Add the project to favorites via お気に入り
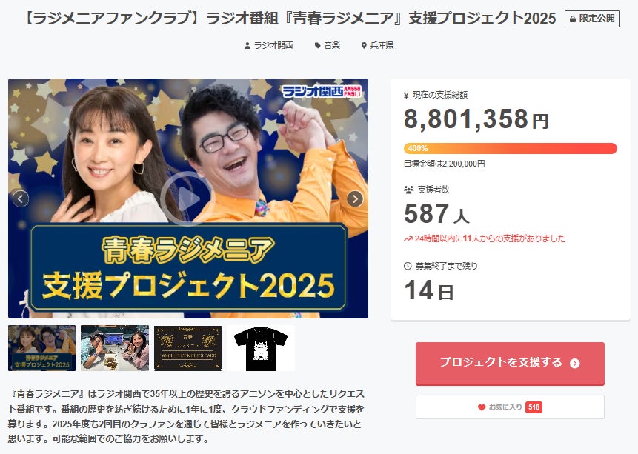The height and width of the screenshot is (454, 638). (x=510, y=407)
